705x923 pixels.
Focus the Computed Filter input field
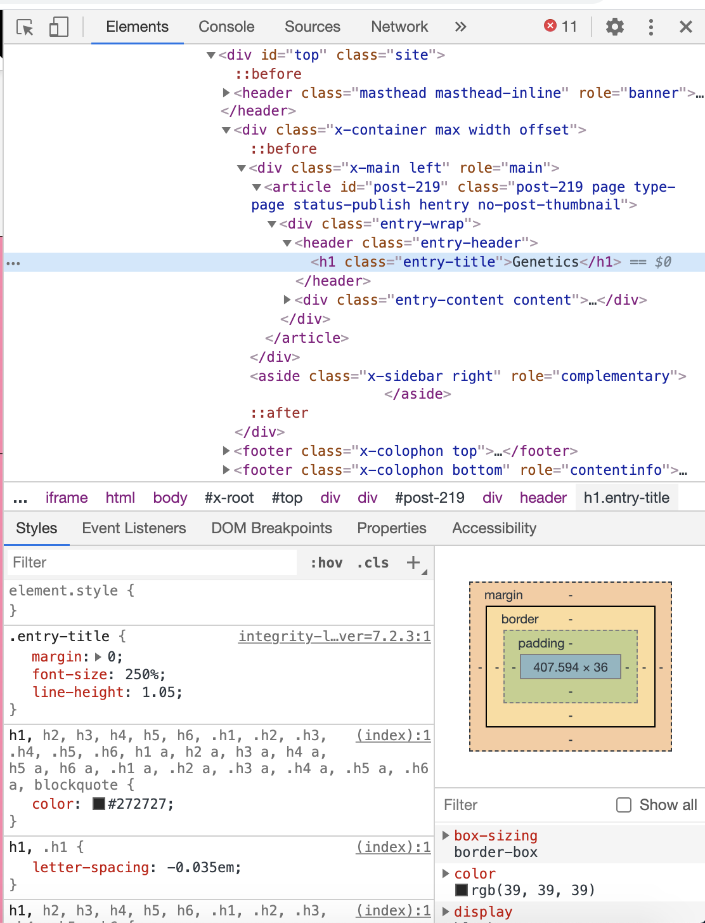tap(524, 805)
